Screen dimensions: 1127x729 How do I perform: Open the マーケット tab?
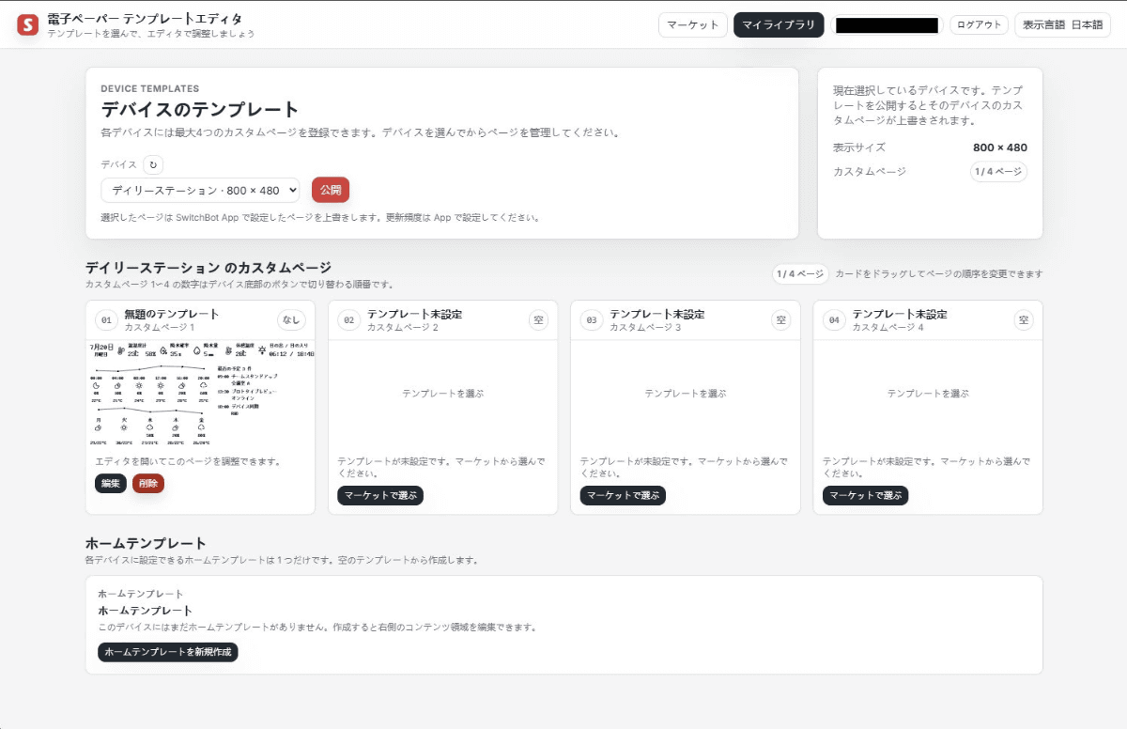pyautogui.click(x=693, y=25)
